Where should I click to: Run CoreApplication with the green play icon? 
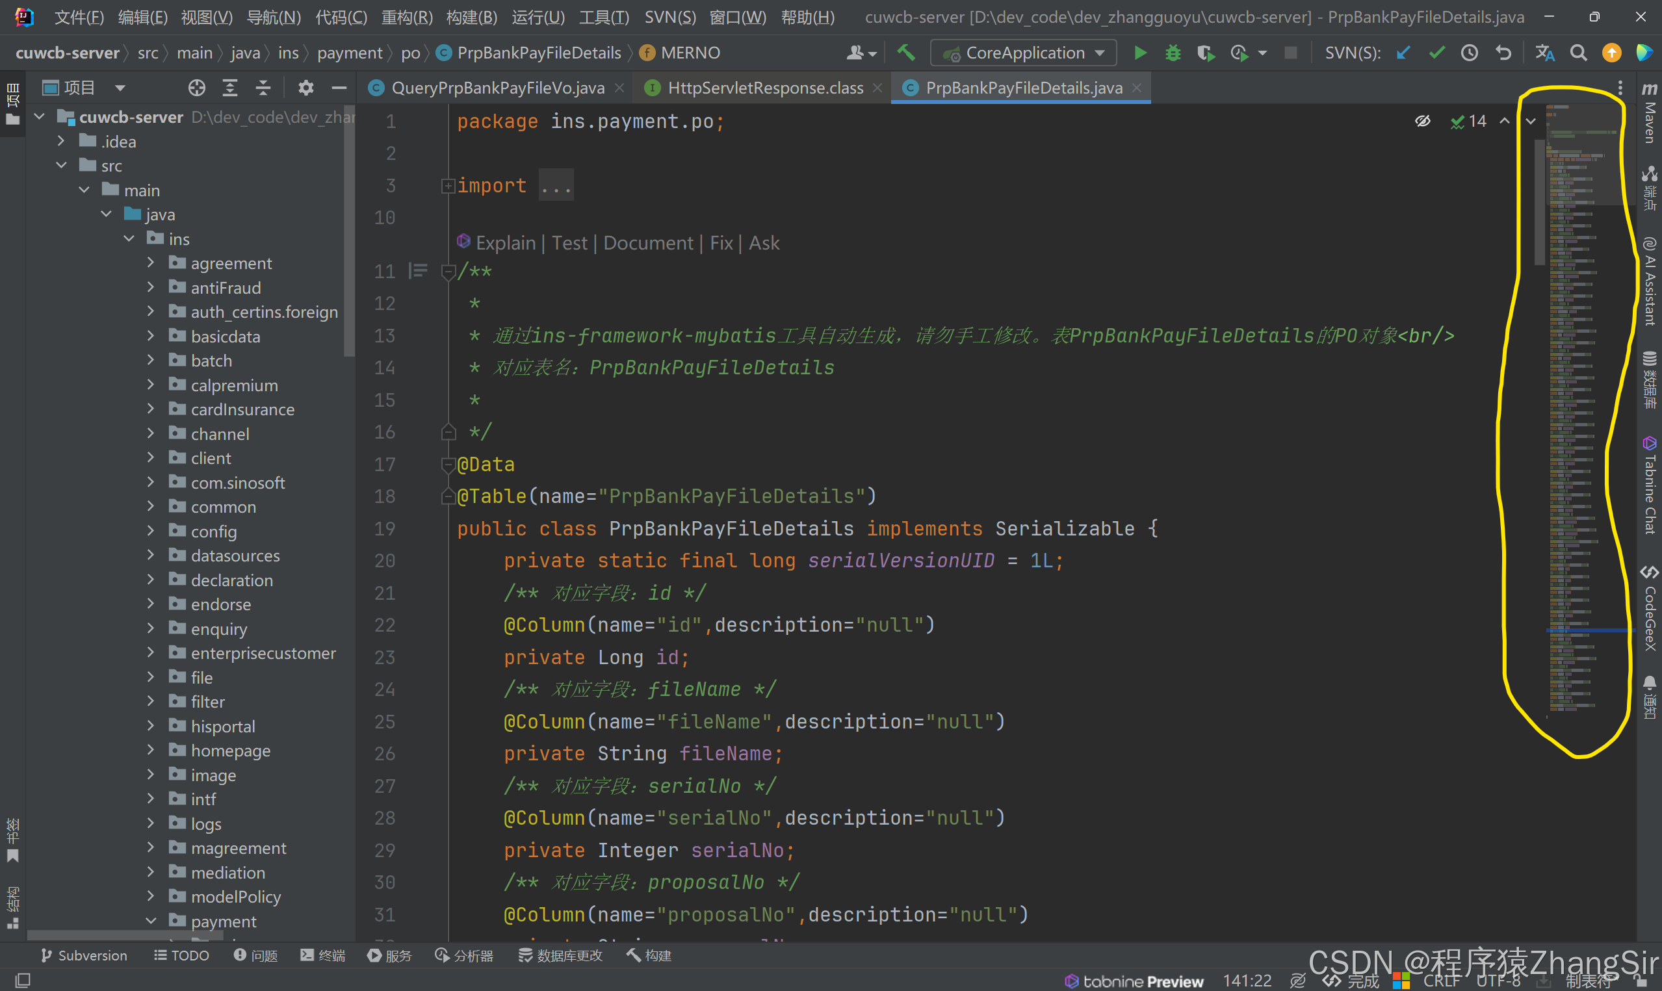click(1141, 53)
